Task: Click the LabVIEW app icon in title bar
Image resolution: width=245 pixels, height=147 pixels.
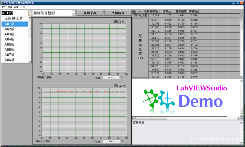Action: click(x=2, y=2)
